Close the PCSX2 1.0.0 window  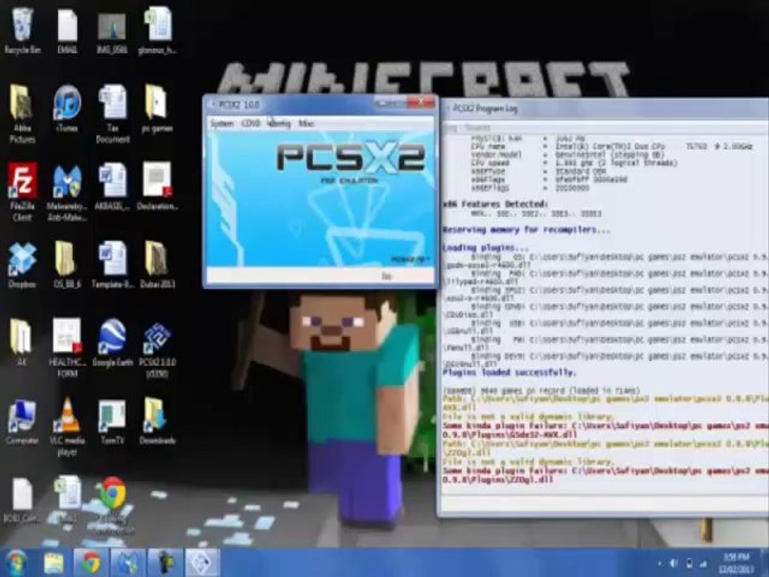(x=422, y=103)
